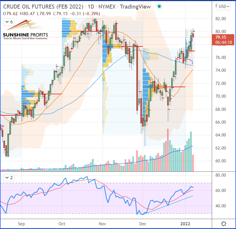Click the H80.47 high value

[27, 14]
